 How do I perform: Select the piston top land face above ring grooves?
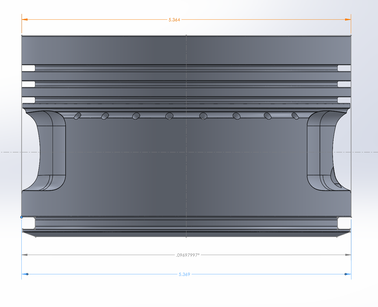pyautogui.click(x=186, y=50)
